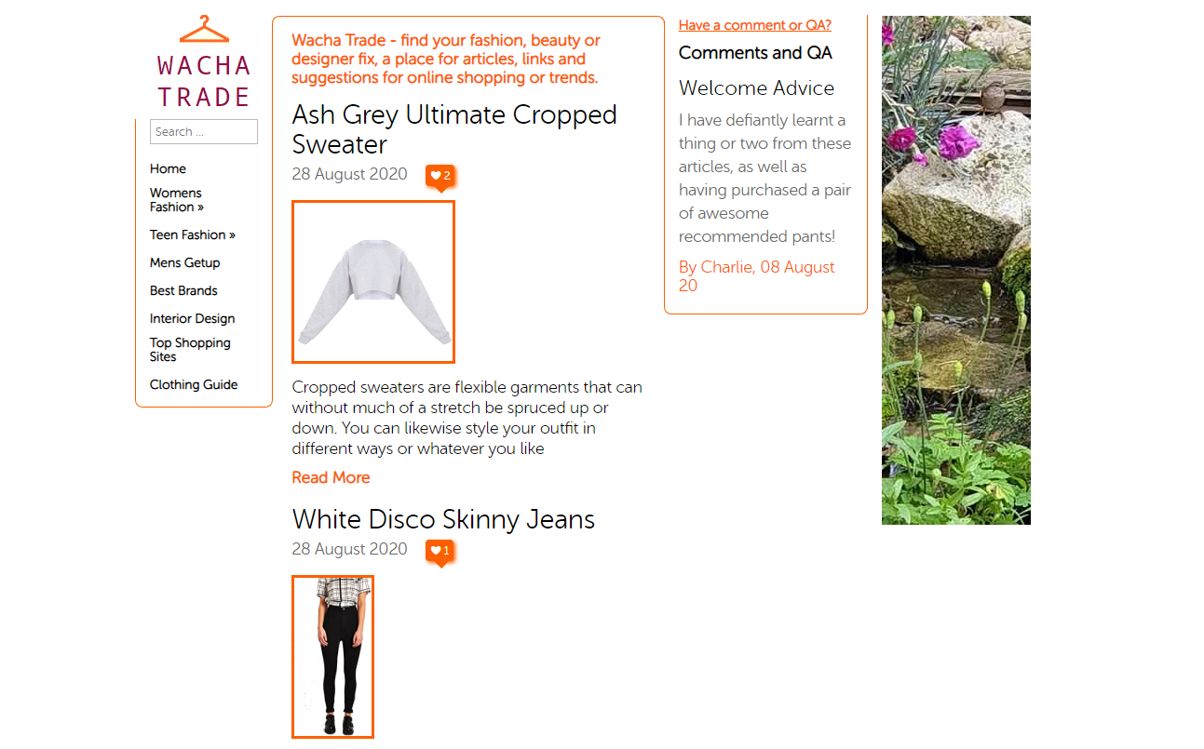Open the skinny jeans model thumbnail
1204x749 pixels.
point(332,657)
